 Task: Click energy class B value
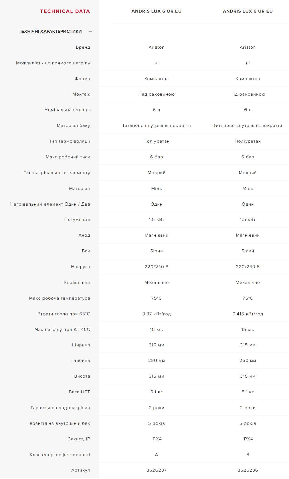click(248, 455)
